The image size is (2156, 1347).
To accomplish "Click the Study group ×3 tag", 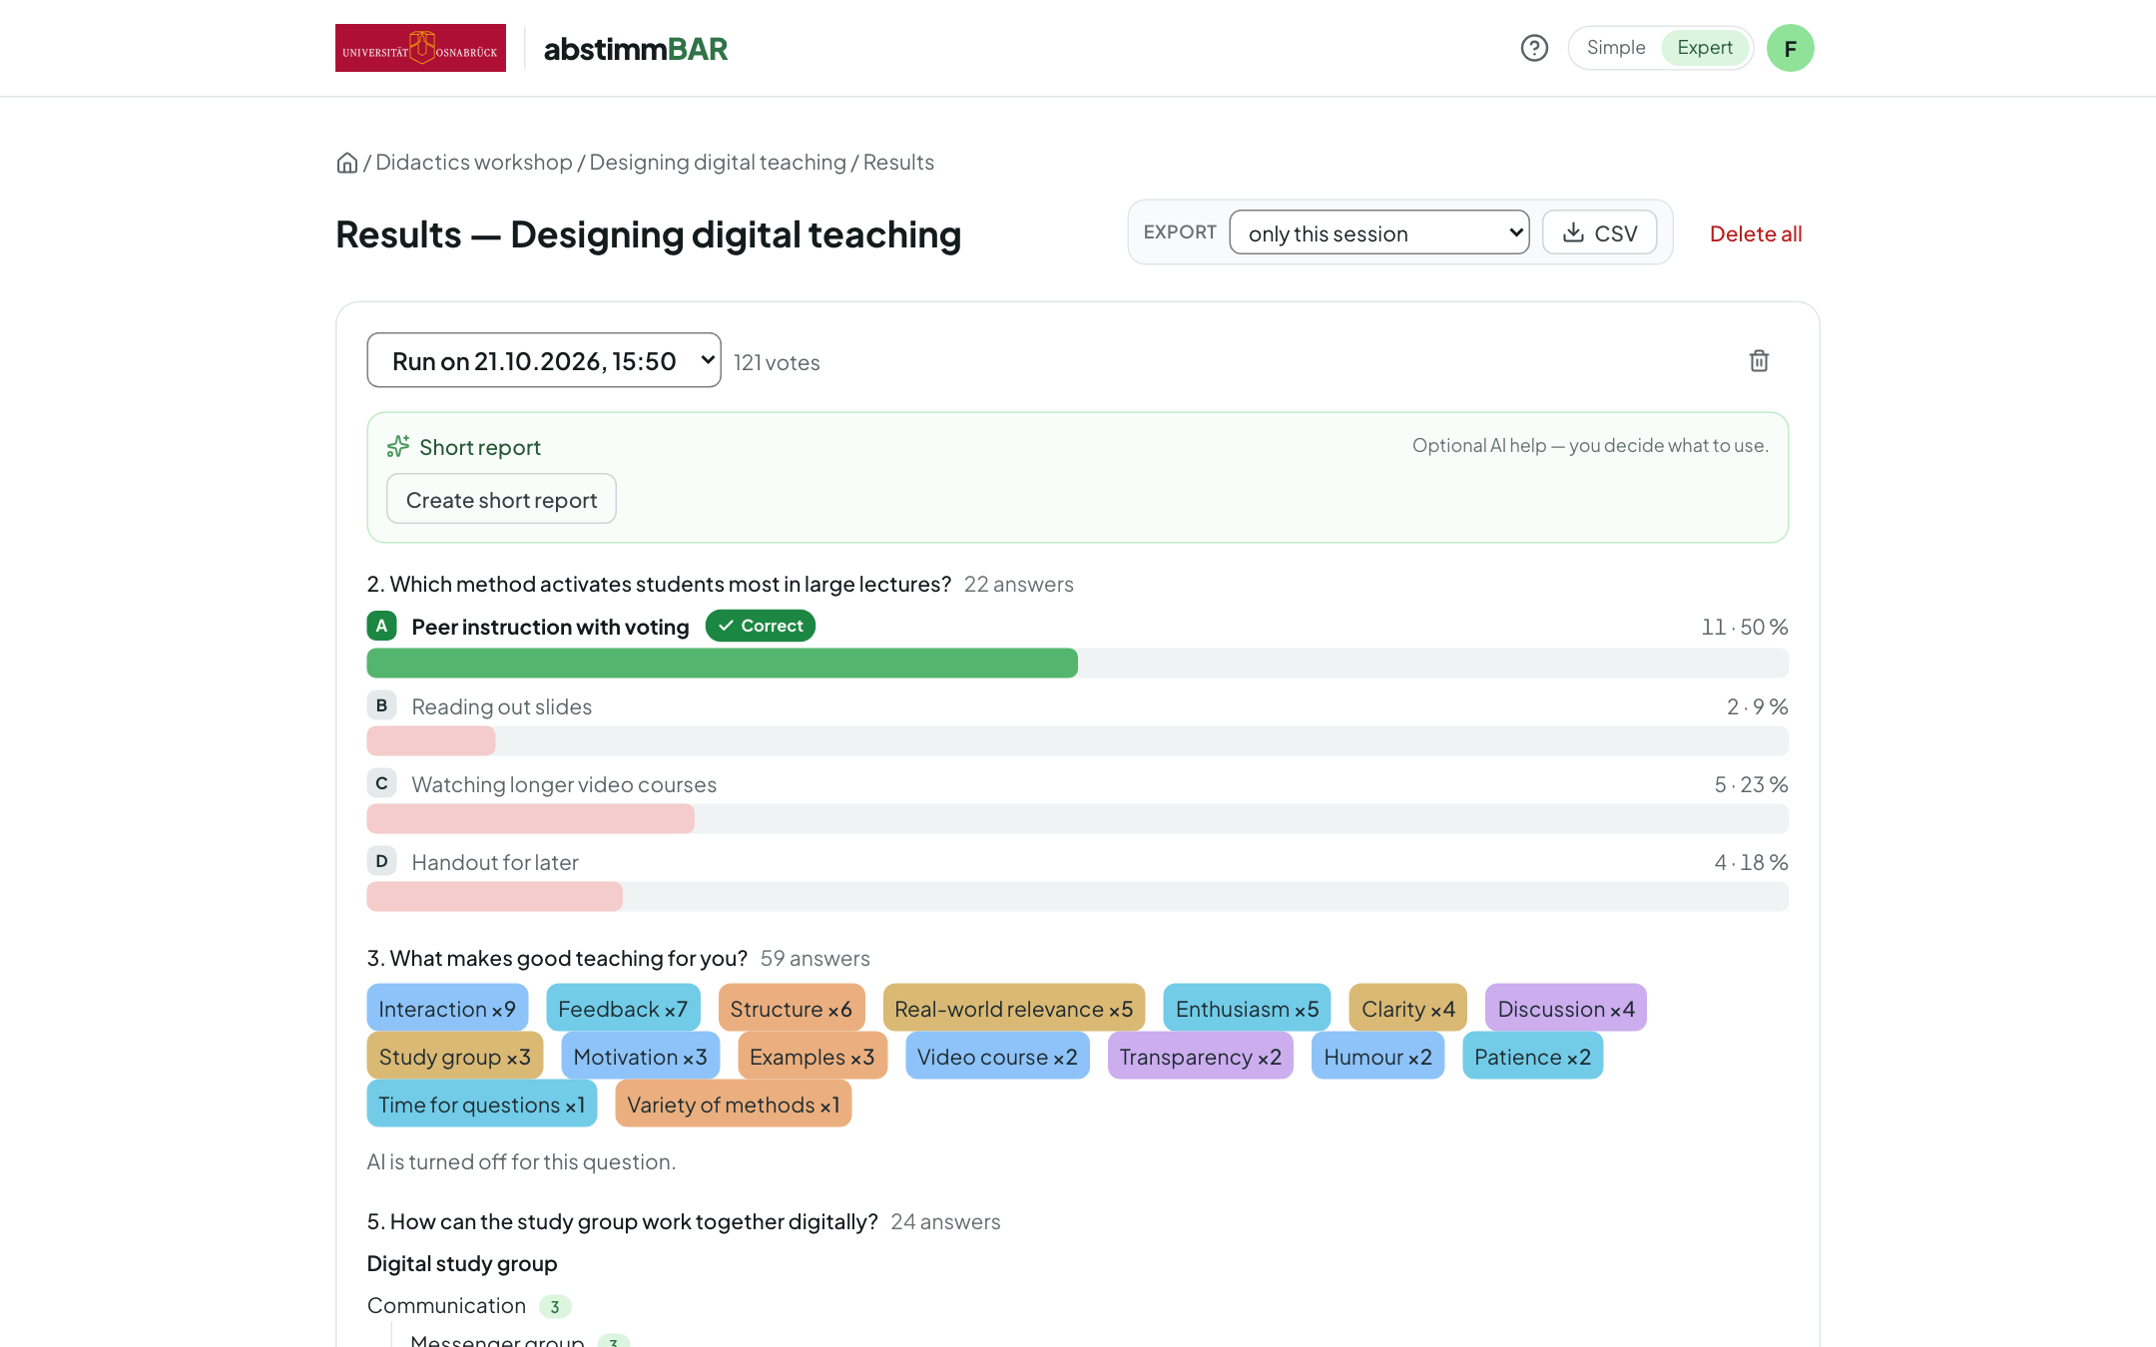I will click(x=454, y=1057).
